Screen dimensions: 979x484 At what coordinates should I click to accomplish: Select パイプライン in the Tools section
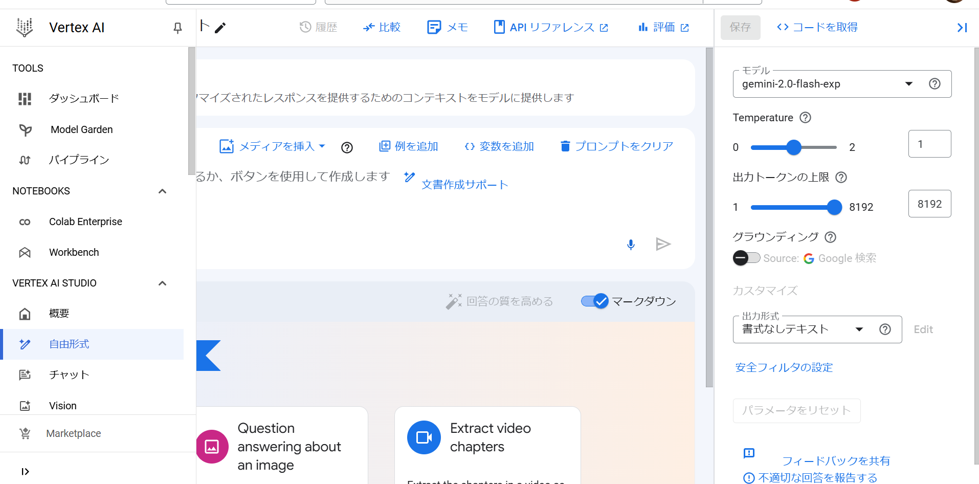pos(79,160)
